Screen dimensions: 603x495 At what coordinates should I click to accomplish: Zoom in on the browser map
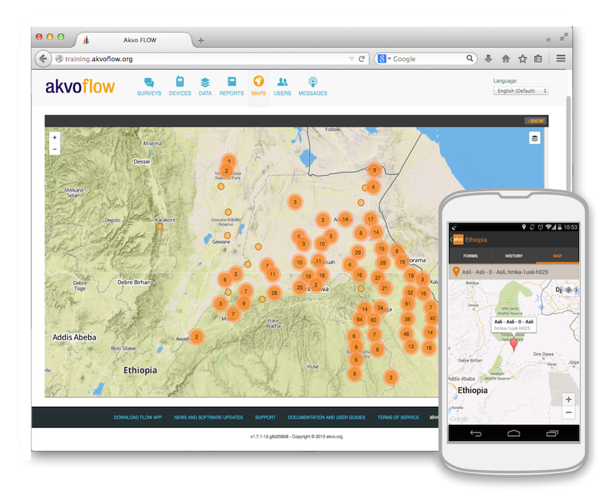pyautogui.click(x=55, y=137)
